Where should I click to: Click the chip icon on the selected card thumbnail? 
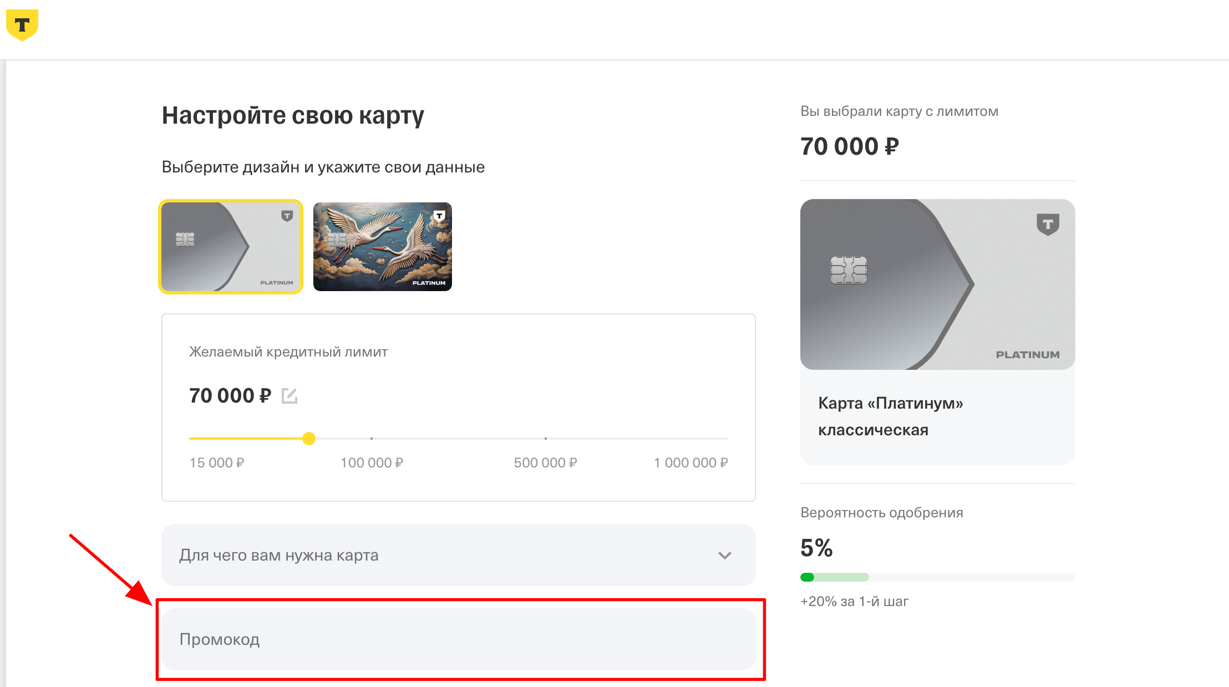click(x=186, y=240)
